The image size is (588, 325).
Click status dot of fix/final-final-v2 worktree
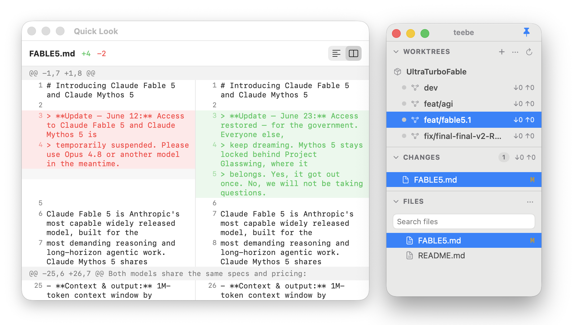404,136
